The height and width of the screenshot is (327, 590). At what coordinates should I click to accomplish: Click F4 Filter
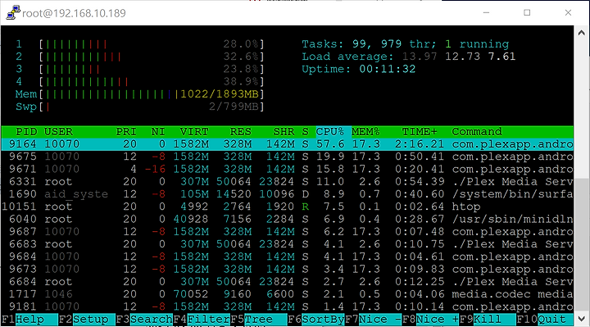tap(202, 320)
